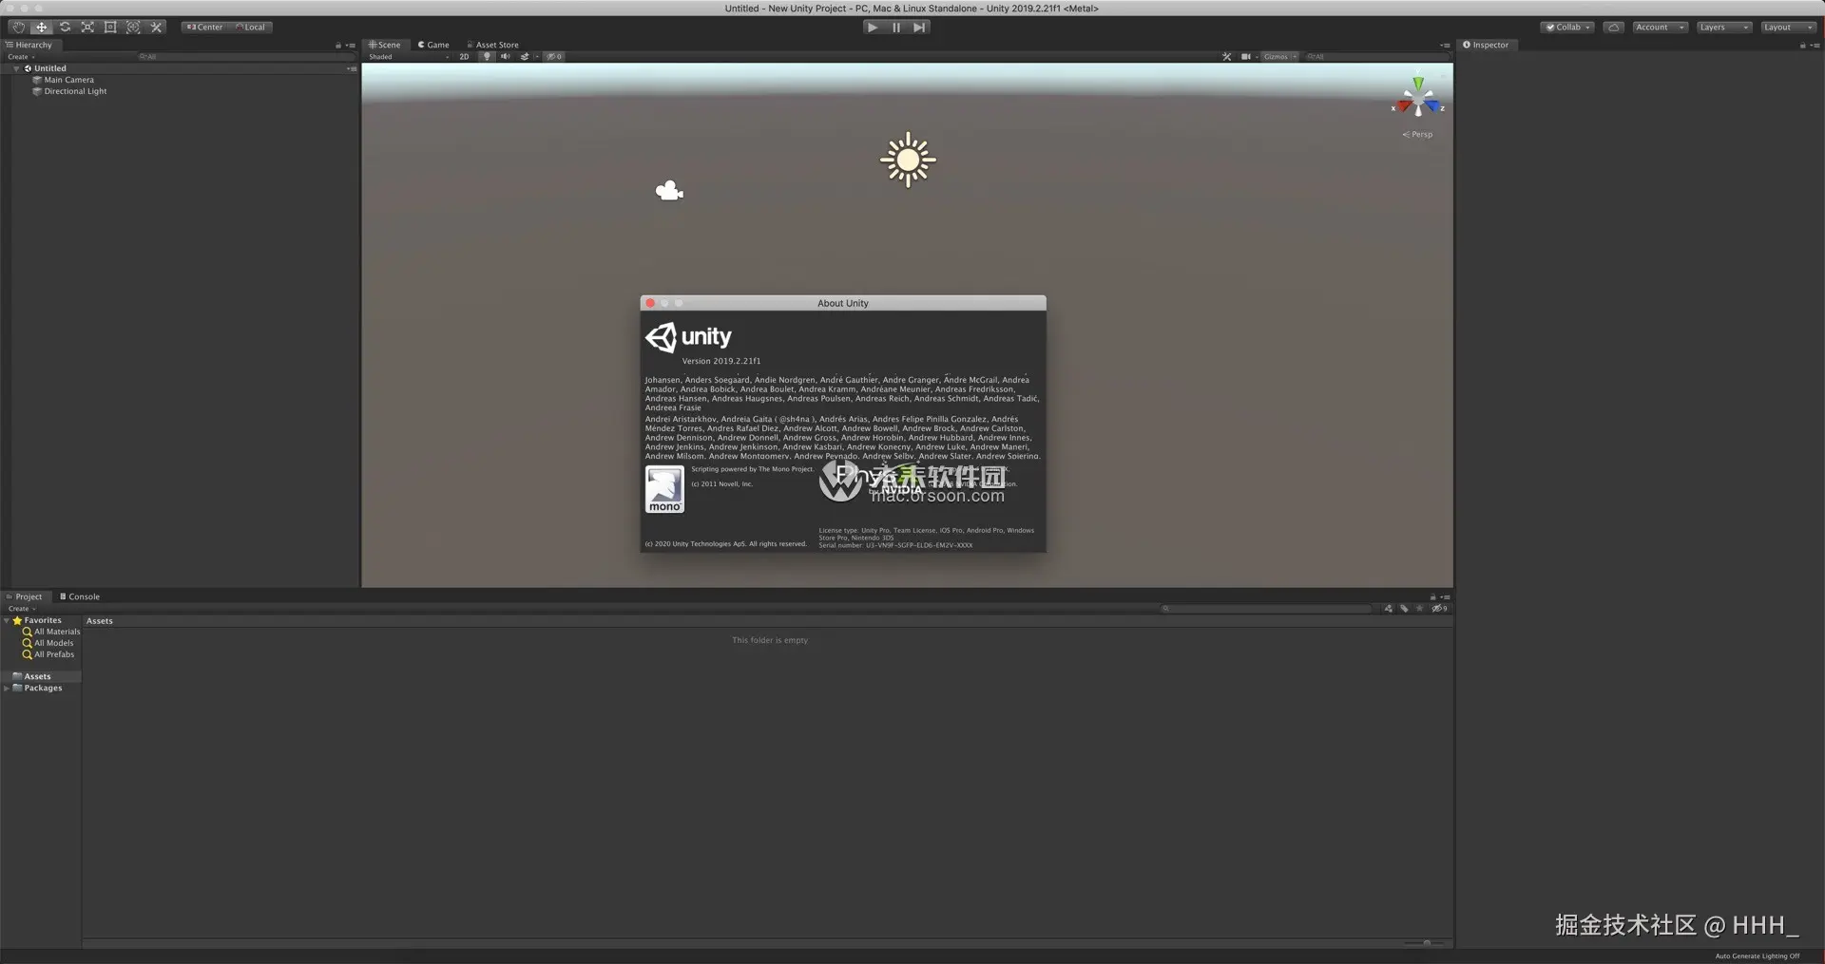Open the Layout dropdown
The height and width of the screenshot is (964, 1825).
[x=1788, y=28]
